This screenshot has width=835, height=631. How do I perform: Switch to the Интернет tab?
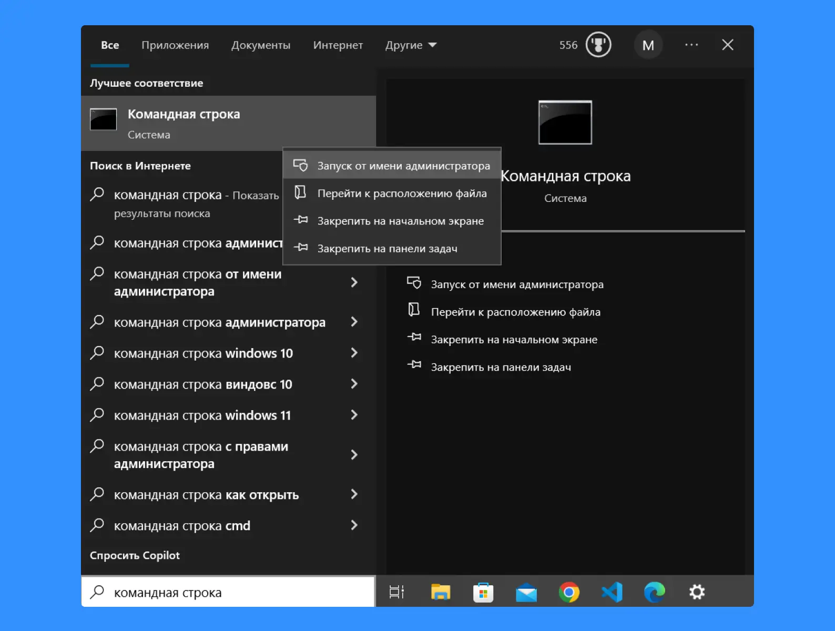(x=338, y=45)
